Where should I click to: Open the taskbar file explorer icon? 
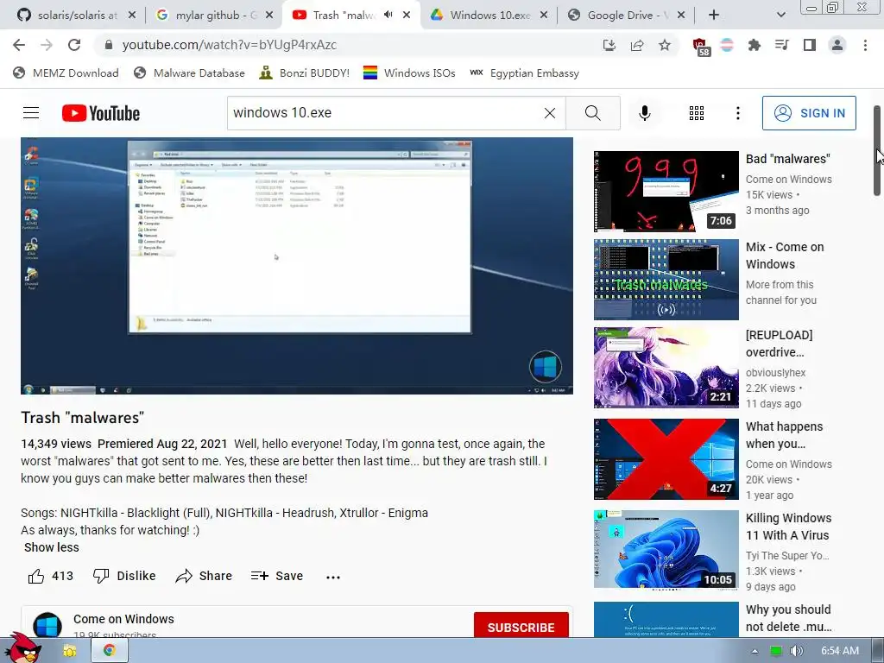pos(70,651)
